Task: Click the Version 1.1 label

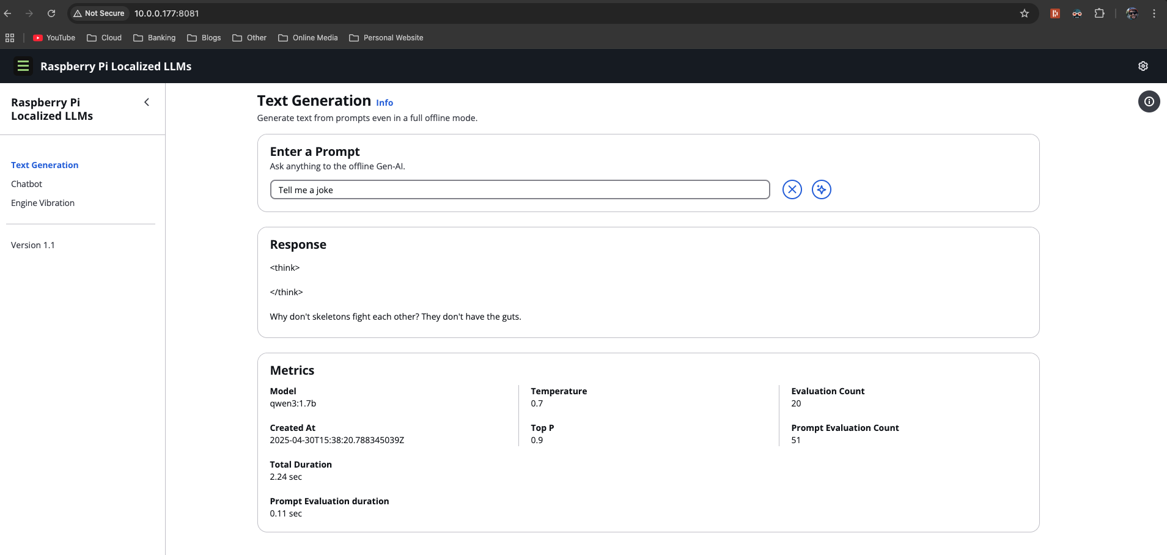Action: coord(33,245)
